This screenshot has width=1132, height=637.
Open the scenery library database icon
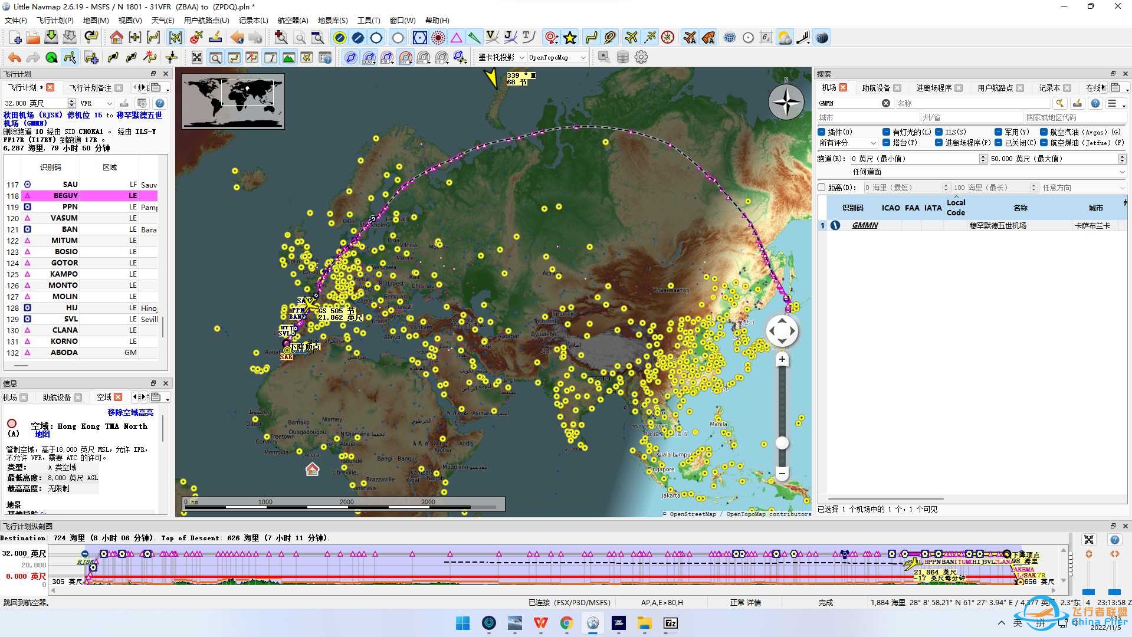(622, 57)
